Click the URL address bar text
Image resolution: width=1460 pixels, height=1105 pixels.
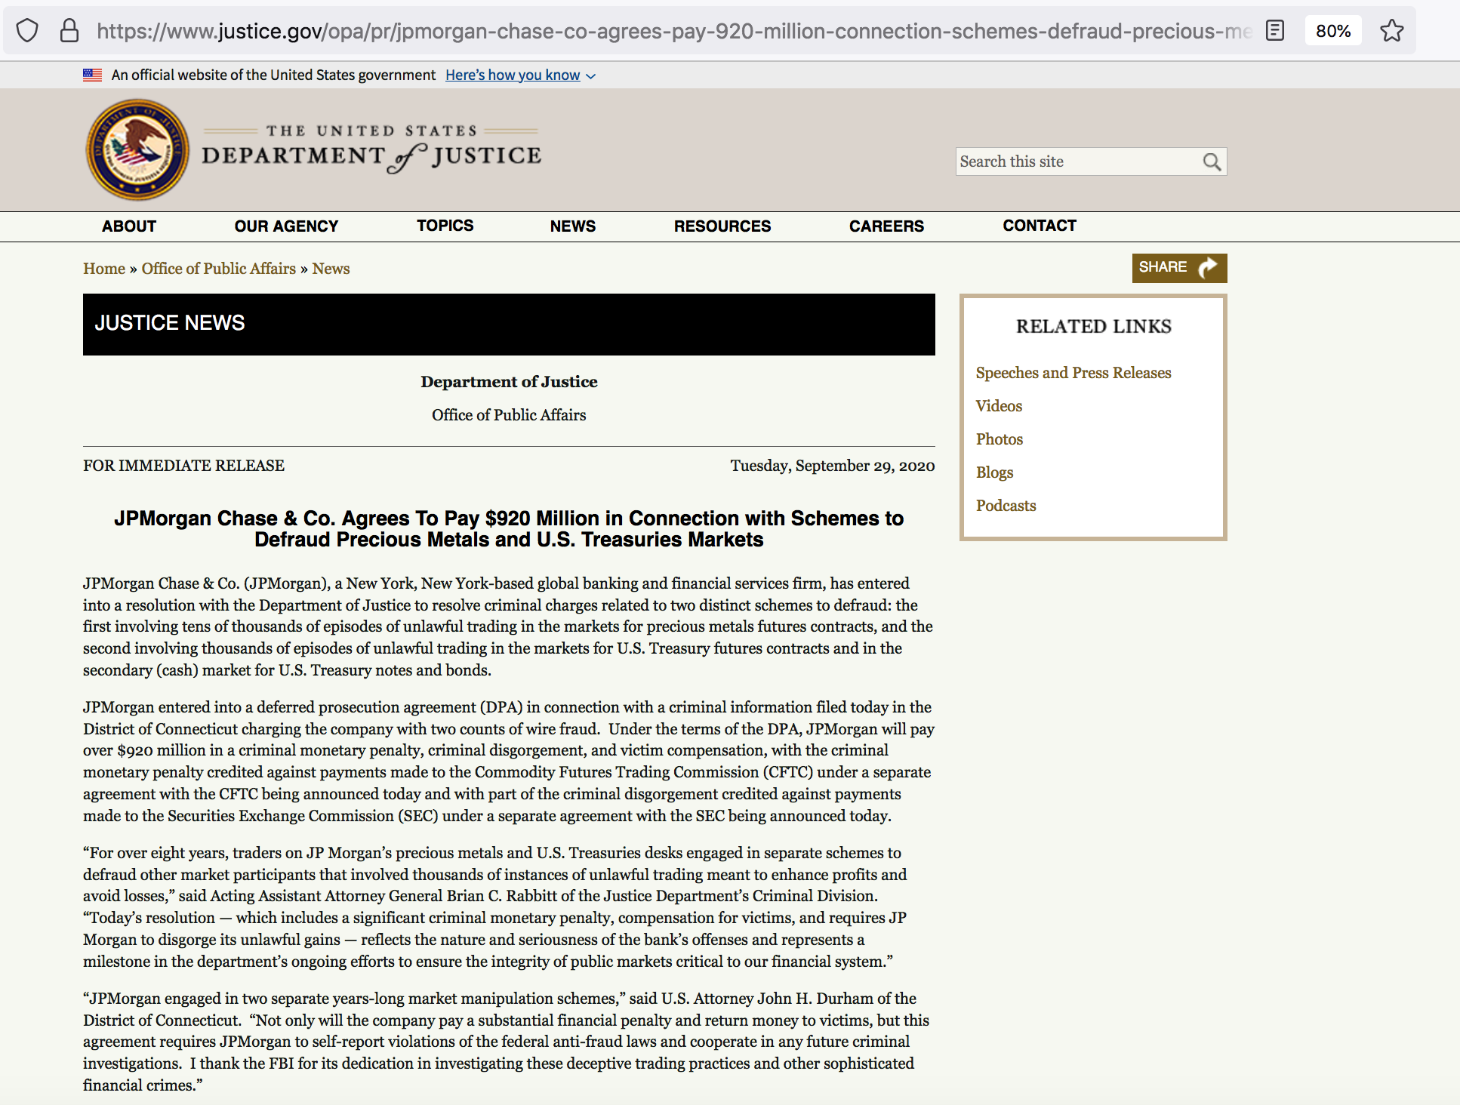point(674,31)
